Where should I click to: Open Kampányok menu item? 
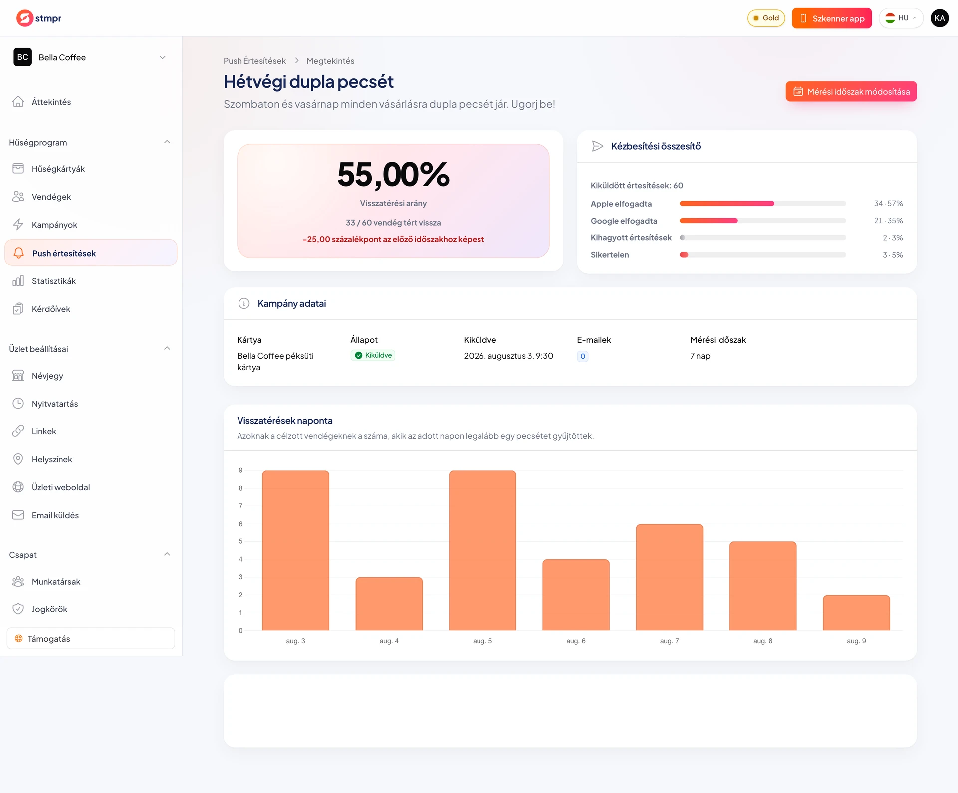[x=91, y=225]
